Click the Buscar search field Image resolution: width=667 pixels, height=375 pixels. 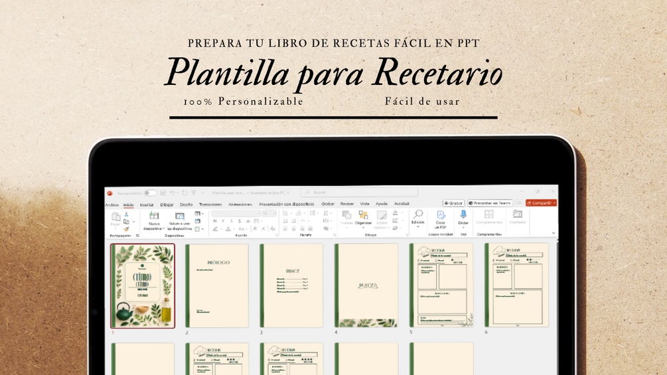pyautogui.click(x=360, y=192)
